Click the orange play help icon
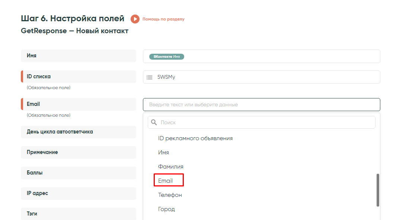This screenshot has width=406, height=220. (x=135, y=19)
